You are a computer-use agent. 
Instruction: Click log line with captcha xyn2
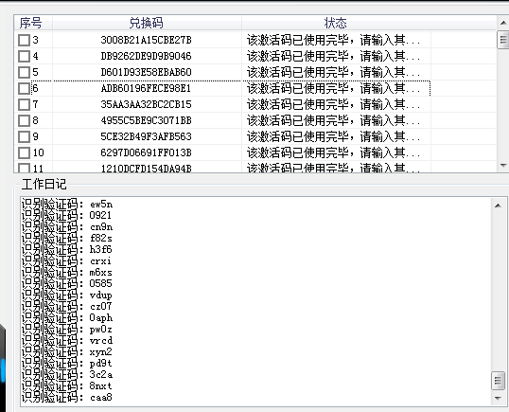67,352
